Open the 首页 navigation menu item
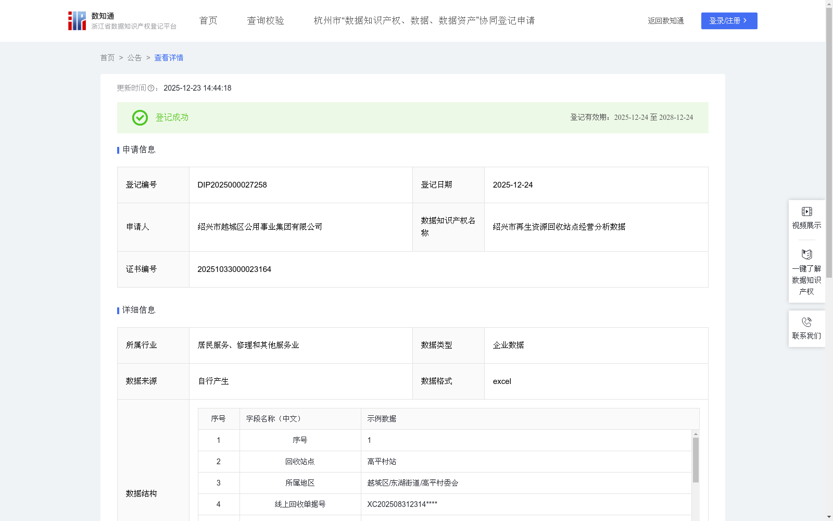Viewport: 833px width, 521px height. (208, 20)
